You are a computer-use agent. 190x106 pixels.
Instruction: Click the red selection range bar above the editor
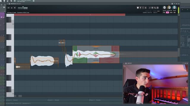[x=70, y=15]
